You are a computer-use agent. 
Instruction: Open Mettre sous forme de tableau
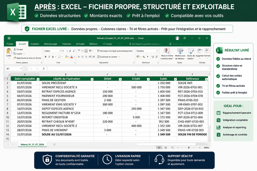point(180,54)
